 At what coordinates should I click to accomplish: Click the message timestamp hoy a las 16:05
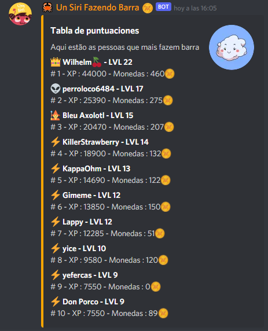point(195,8)
